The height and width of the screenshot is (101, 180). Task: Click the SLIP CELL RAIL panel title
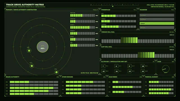(x=107, y=47)
